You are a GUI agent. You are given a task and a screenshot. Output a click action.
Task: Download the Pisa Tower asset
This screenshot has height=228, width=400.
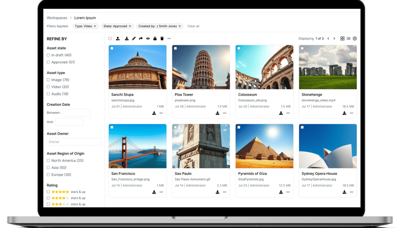218,113
